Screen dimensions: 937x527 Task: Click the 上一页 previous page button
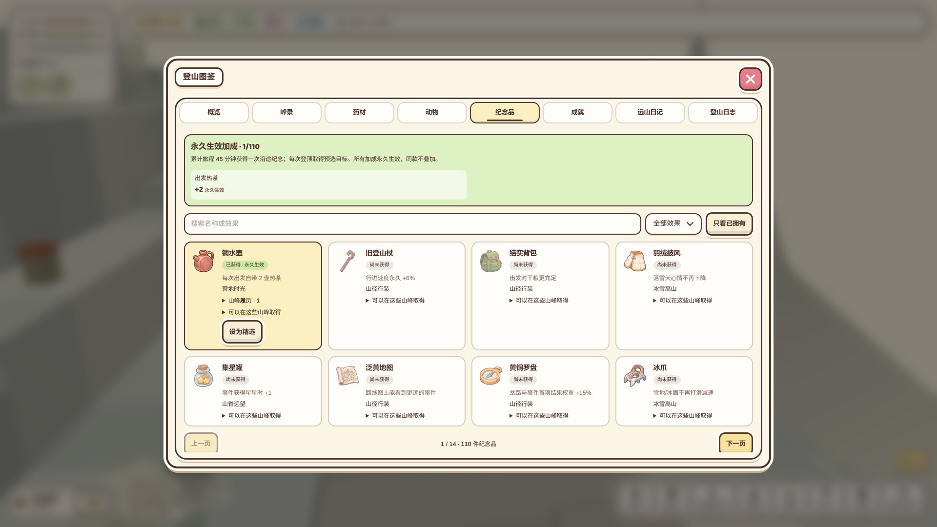pyautogui.click(x=201, y=443)
